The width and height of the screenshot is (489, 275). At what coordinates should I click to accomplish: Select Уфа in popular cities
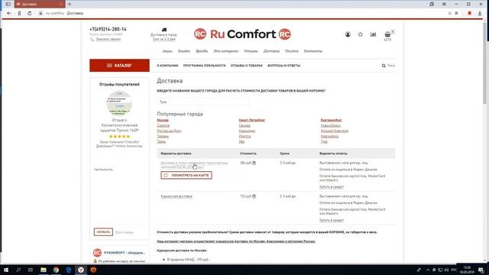pos(241,141)
